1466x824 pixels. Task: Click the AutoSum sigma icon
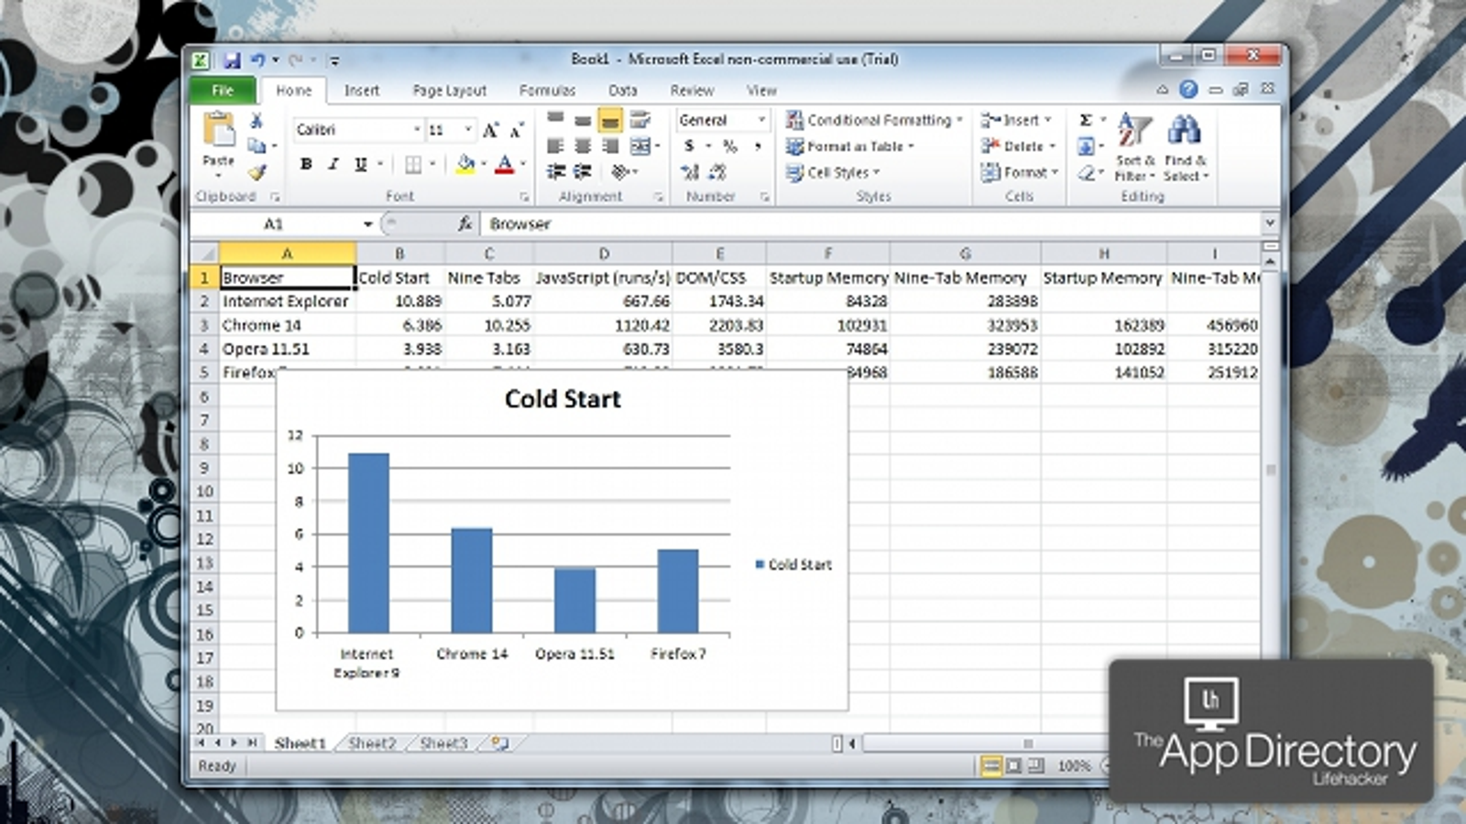1086,120
